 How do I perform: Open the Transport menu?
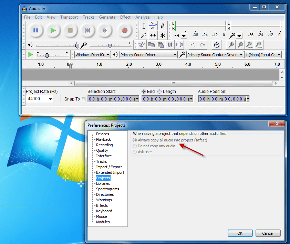click(69, 17)
